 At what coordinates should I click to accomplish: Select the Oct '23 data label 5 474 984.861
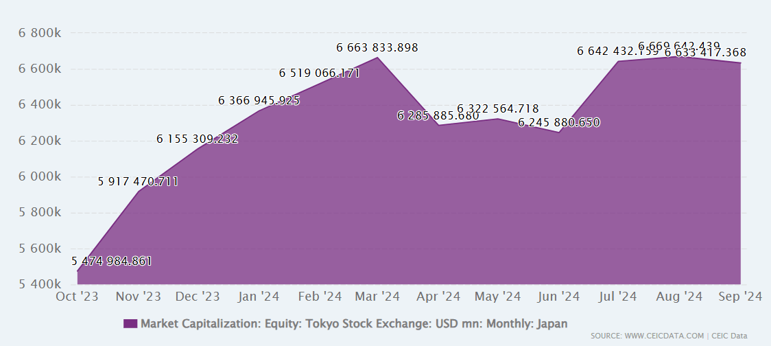point(112,261)
